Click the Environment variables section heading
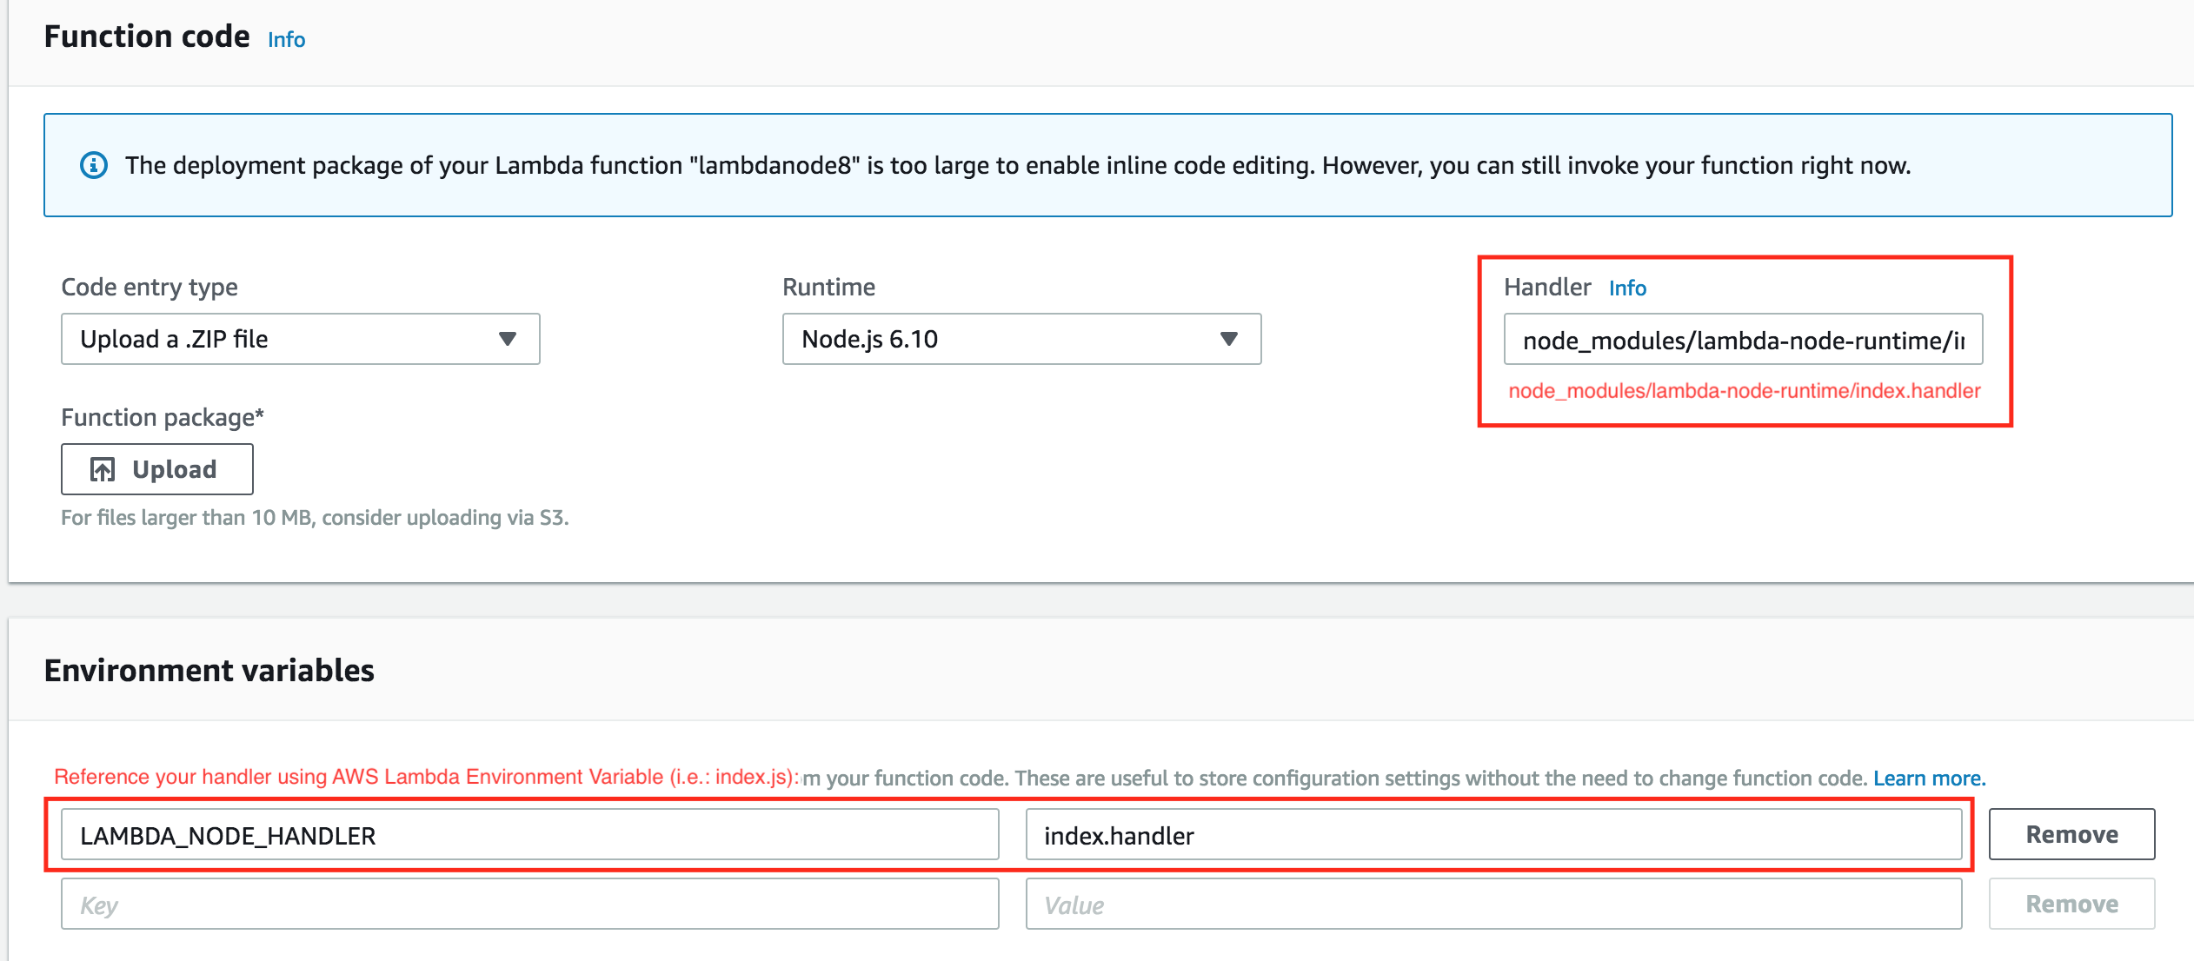2194x961 pixels. [209, 671]
